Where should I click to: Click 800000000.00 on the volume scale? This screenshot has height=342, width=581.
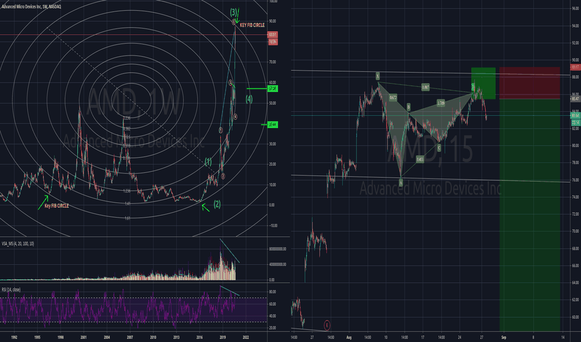[x=277, y=249]
